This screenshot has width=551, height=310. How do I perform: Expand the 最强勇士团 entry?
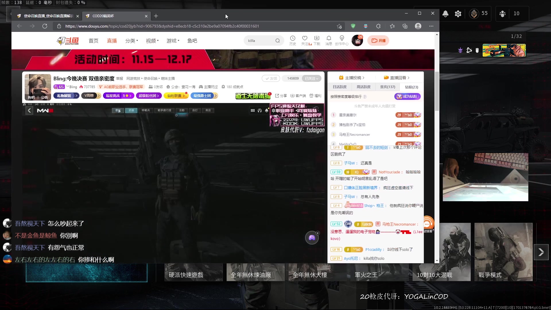pos(204,96)
